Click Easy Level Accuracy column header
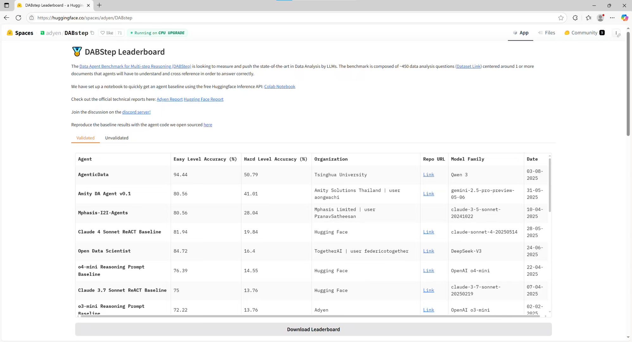Viewport: 632px width, 342px height. pos(206,159)
